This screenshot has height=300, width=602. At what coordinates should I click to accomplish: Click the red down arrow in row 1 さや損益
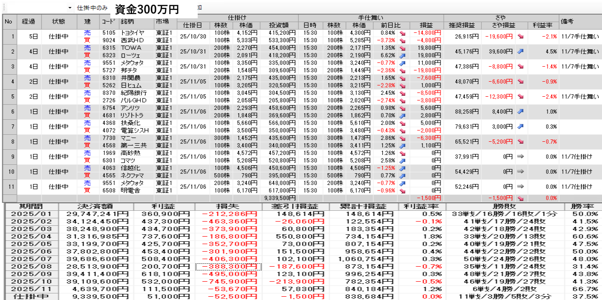521,36
